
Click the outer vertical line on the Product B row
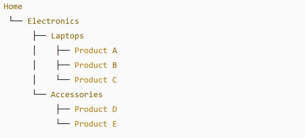pyautogui.click(x=34, y=65)
